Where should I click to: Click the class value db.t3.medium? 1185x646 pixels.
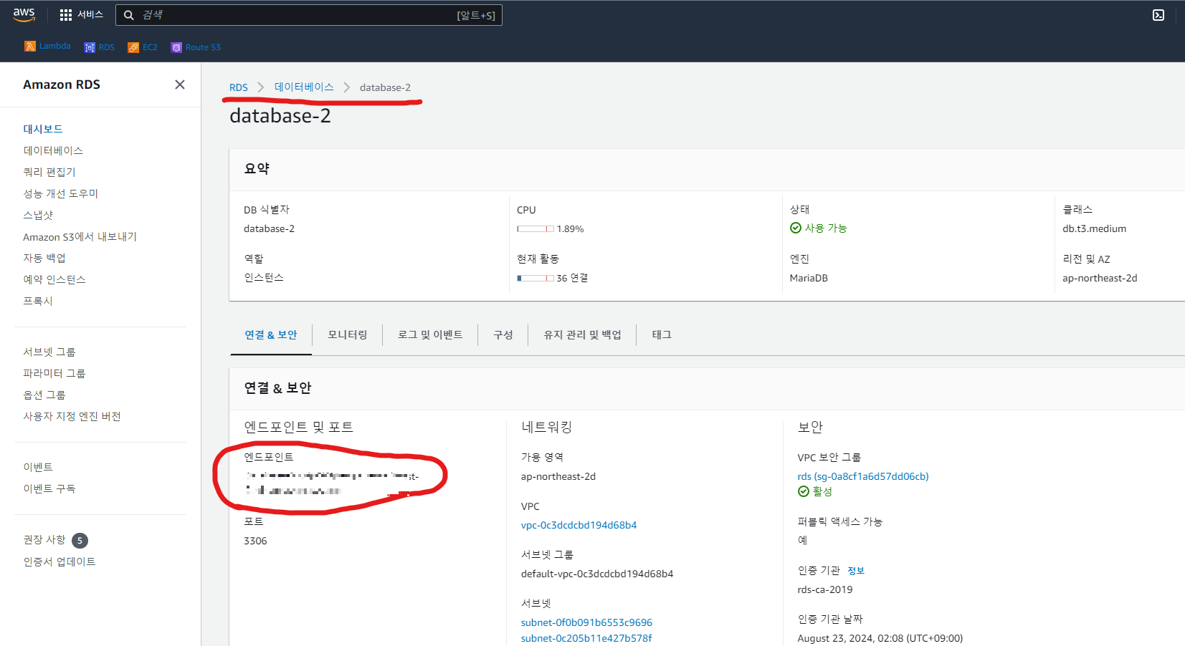tap(1094, 228)
